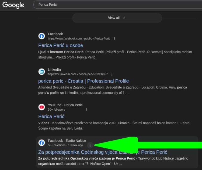This screenshot has height=170, width=202.
Task: Open the Perica Perić u osobe link
Action: coord(61,45)
